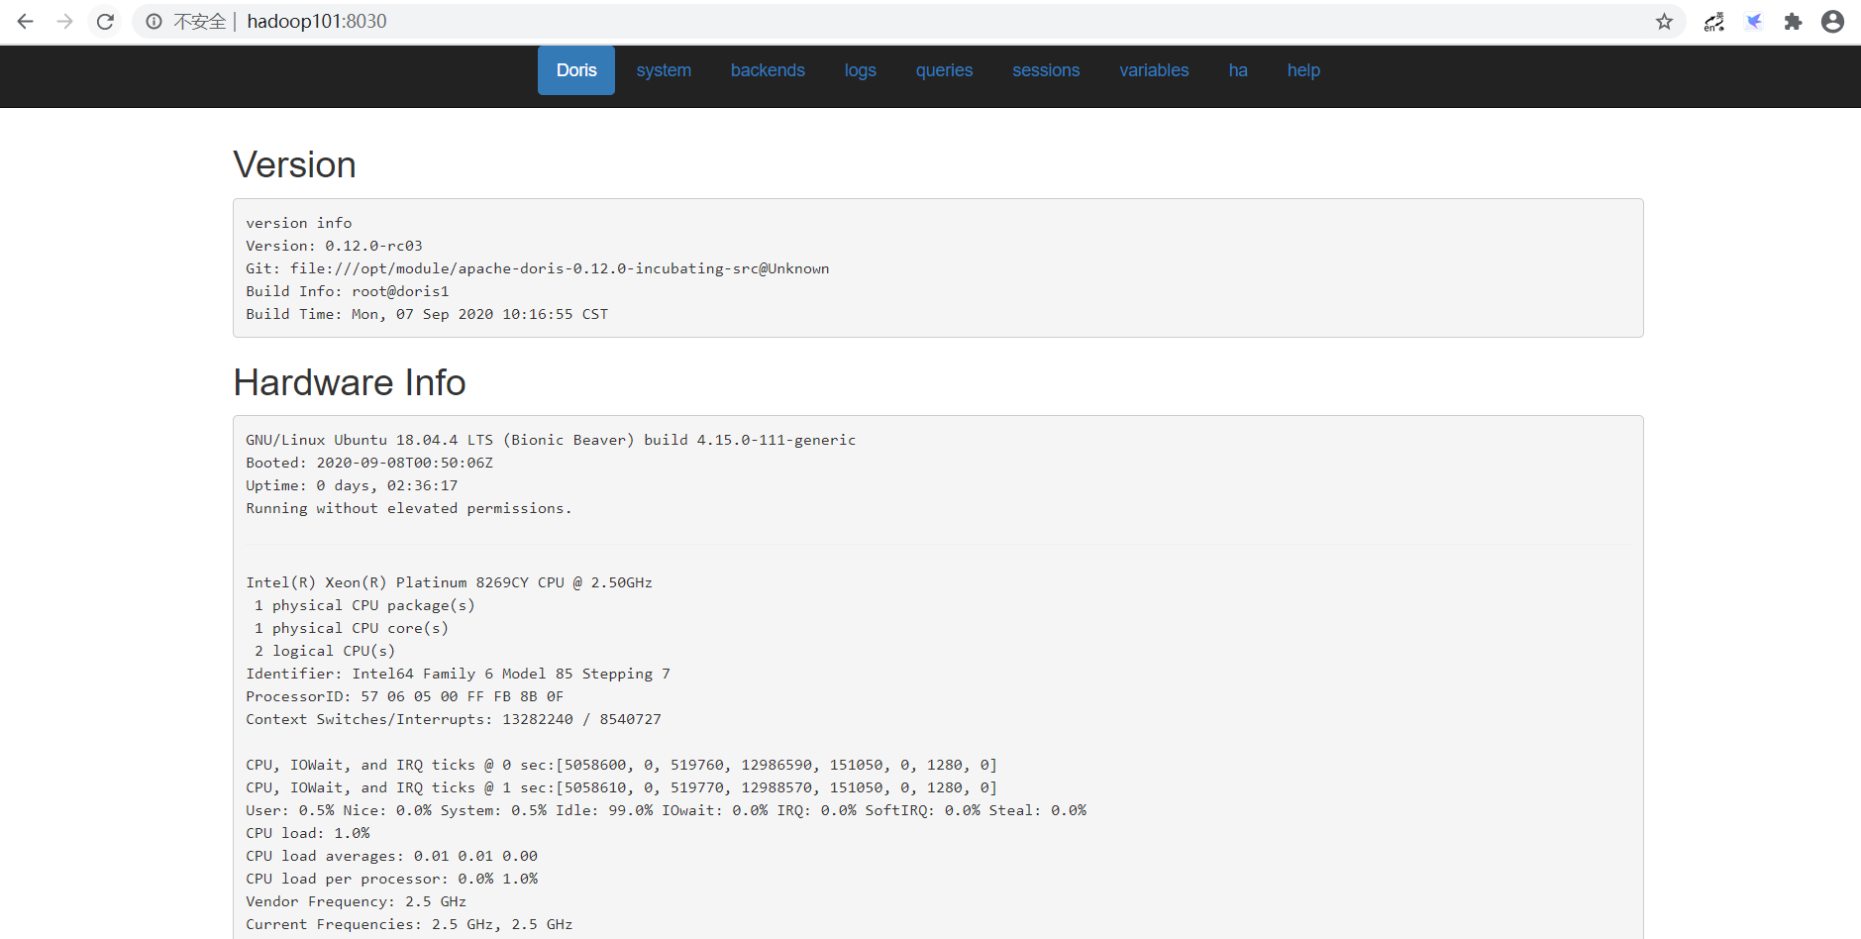Bookmark this page with the star icon
1861x939 pixels.
click(x=1664, y=21)
